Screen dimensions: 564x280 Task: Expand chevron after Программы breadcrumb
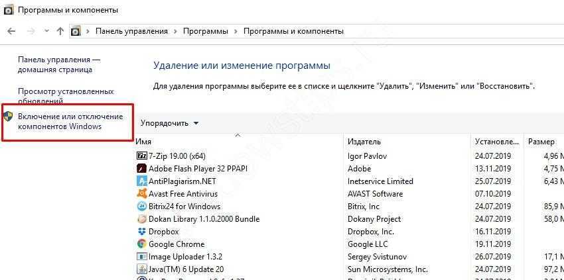[x=236, y=32]
